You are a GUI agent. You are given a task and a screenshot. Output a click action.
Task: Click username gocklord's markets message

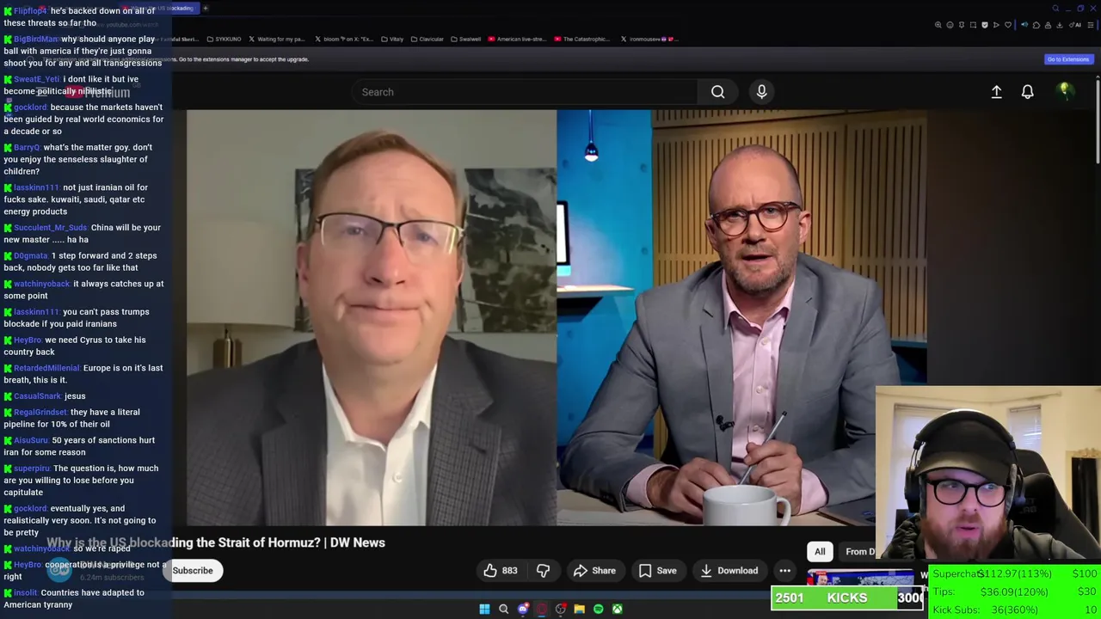[30, 107]
